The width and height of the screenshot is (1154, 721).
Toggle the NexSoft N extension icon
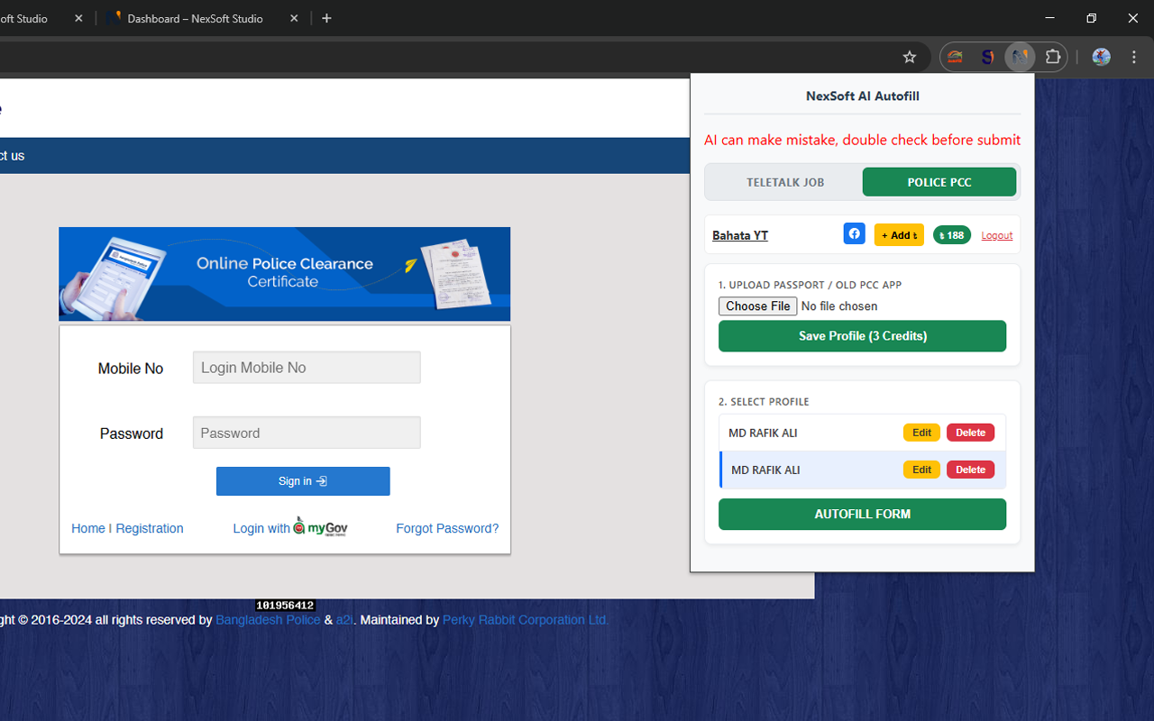point(1020,57)
